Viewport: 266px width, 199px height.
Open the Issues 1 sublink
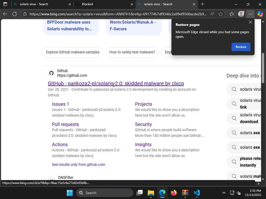click(x=60, y=104)
